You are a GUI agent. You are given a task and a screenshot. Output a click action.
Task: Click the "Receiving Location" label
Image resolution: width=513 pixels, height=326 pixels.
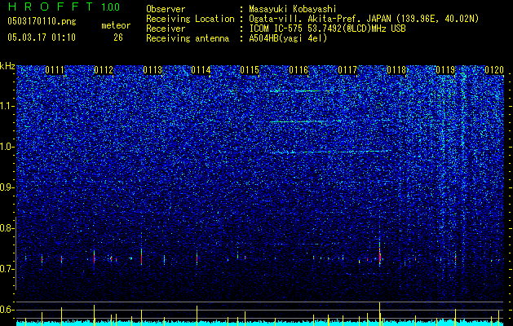(x=190, y=19)
